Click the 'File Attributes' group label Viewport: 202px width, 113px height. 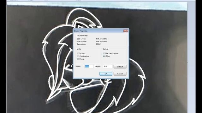82,35
